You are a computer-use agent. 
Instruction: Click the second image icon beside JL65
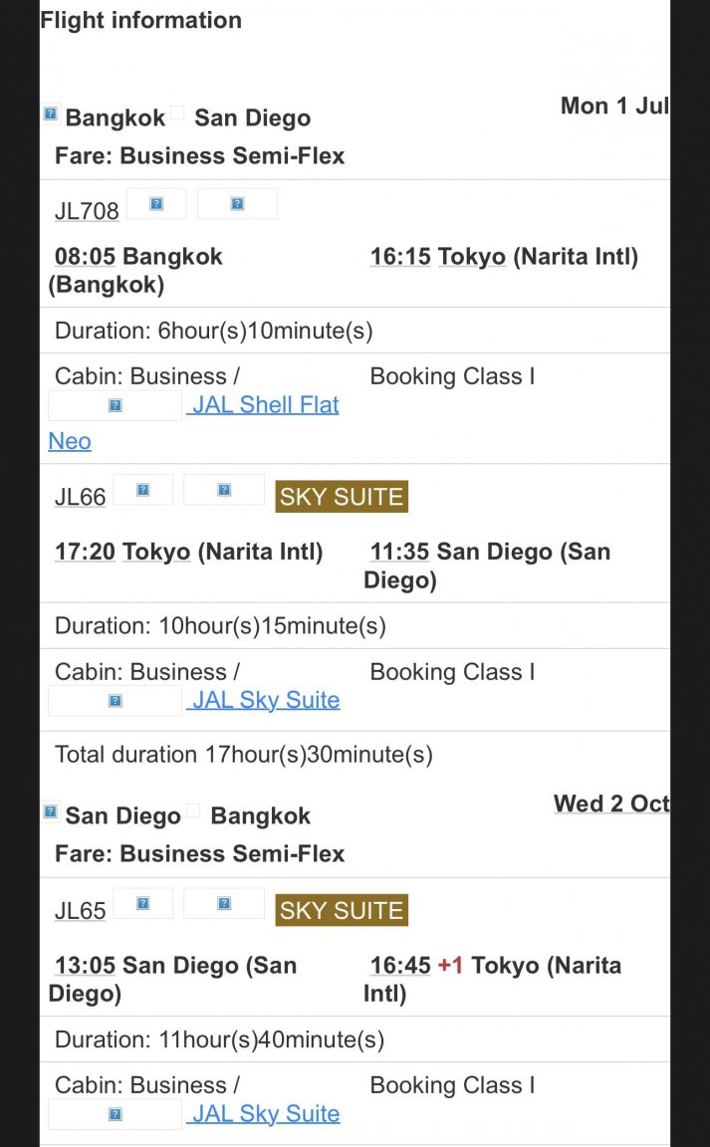coord(224,903)
